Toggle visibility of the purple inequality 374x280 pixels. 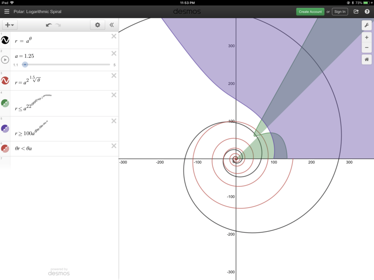5,129
